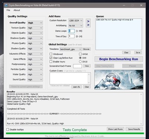Click the Browse button for Timedemo
The image size is (149, 139).
pos(86,49)
